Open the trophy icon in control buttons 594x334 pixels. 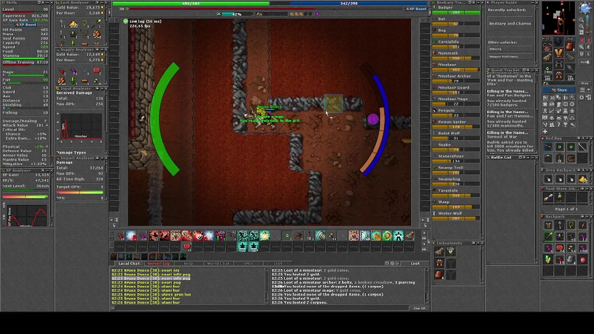565,124
